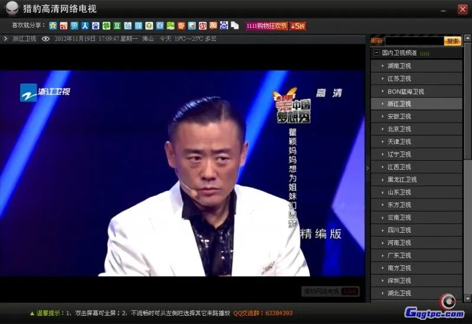Select BON蓝海卫视 channel
The image size is (472, 324).
click(417, 91)
